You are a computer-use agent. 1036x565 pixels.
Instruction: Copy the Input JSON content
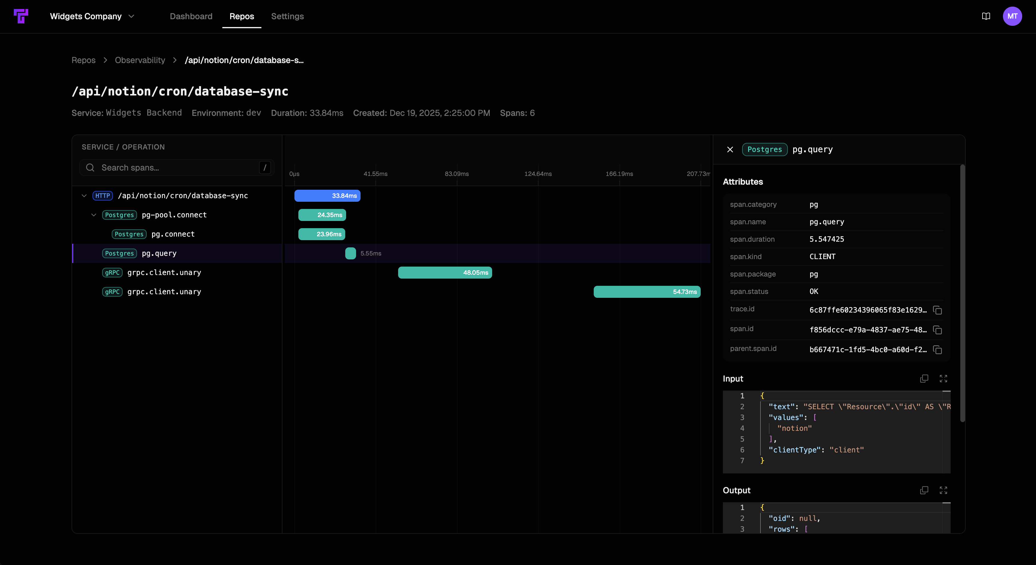point(924,379)
